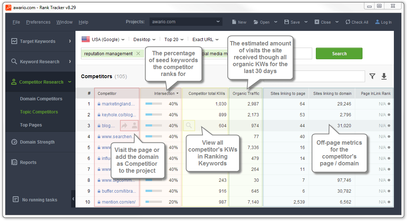Open the Preferences menu
The width and height of the screenshot is (407, 221).
[x=38, y=22]
